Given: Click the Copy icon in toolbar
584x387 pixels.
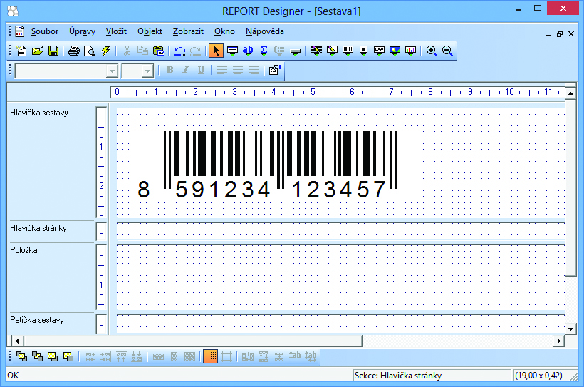Looking at the screenshot, I should pos(142,51).
